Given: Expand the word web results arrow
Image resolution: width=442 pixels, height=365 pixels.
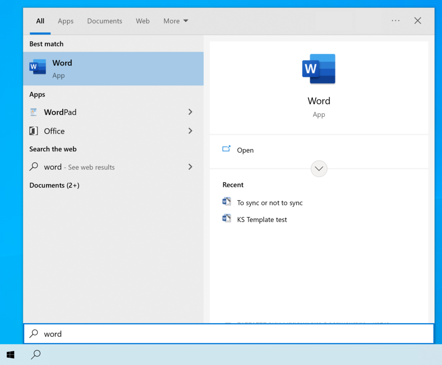Looking at the screenshot, I should 190,167.
